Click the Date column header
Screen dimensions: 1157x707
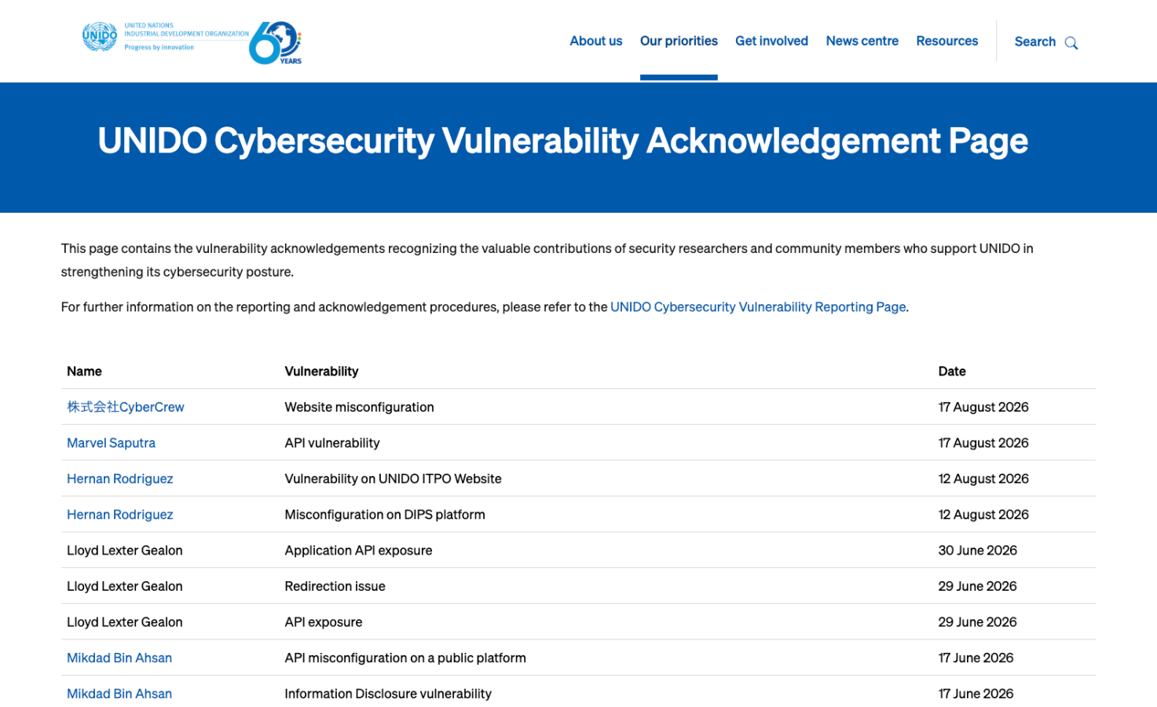tap(952, 372)
